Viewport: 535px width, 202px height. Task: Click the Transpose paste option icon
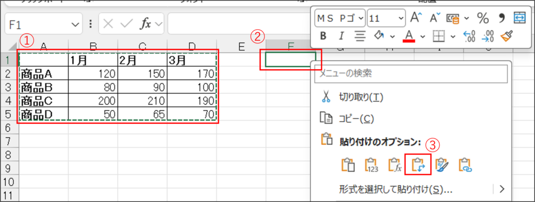418,165
